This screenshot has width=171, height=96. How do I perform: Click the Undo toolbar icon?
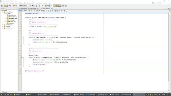tap(14, 6)
